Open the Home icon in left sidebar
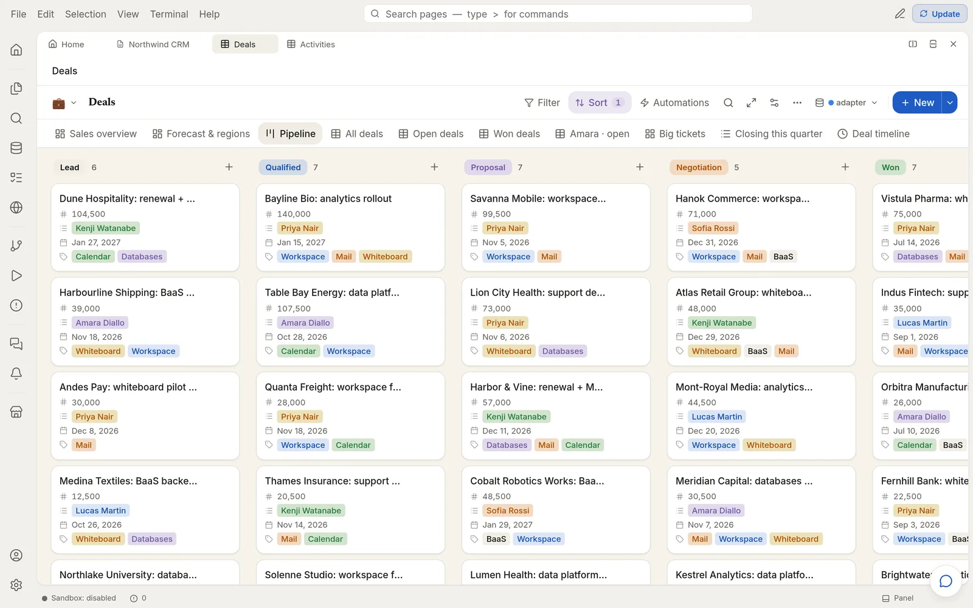Screen dimensions: 973x608 [x=16, y=50]
